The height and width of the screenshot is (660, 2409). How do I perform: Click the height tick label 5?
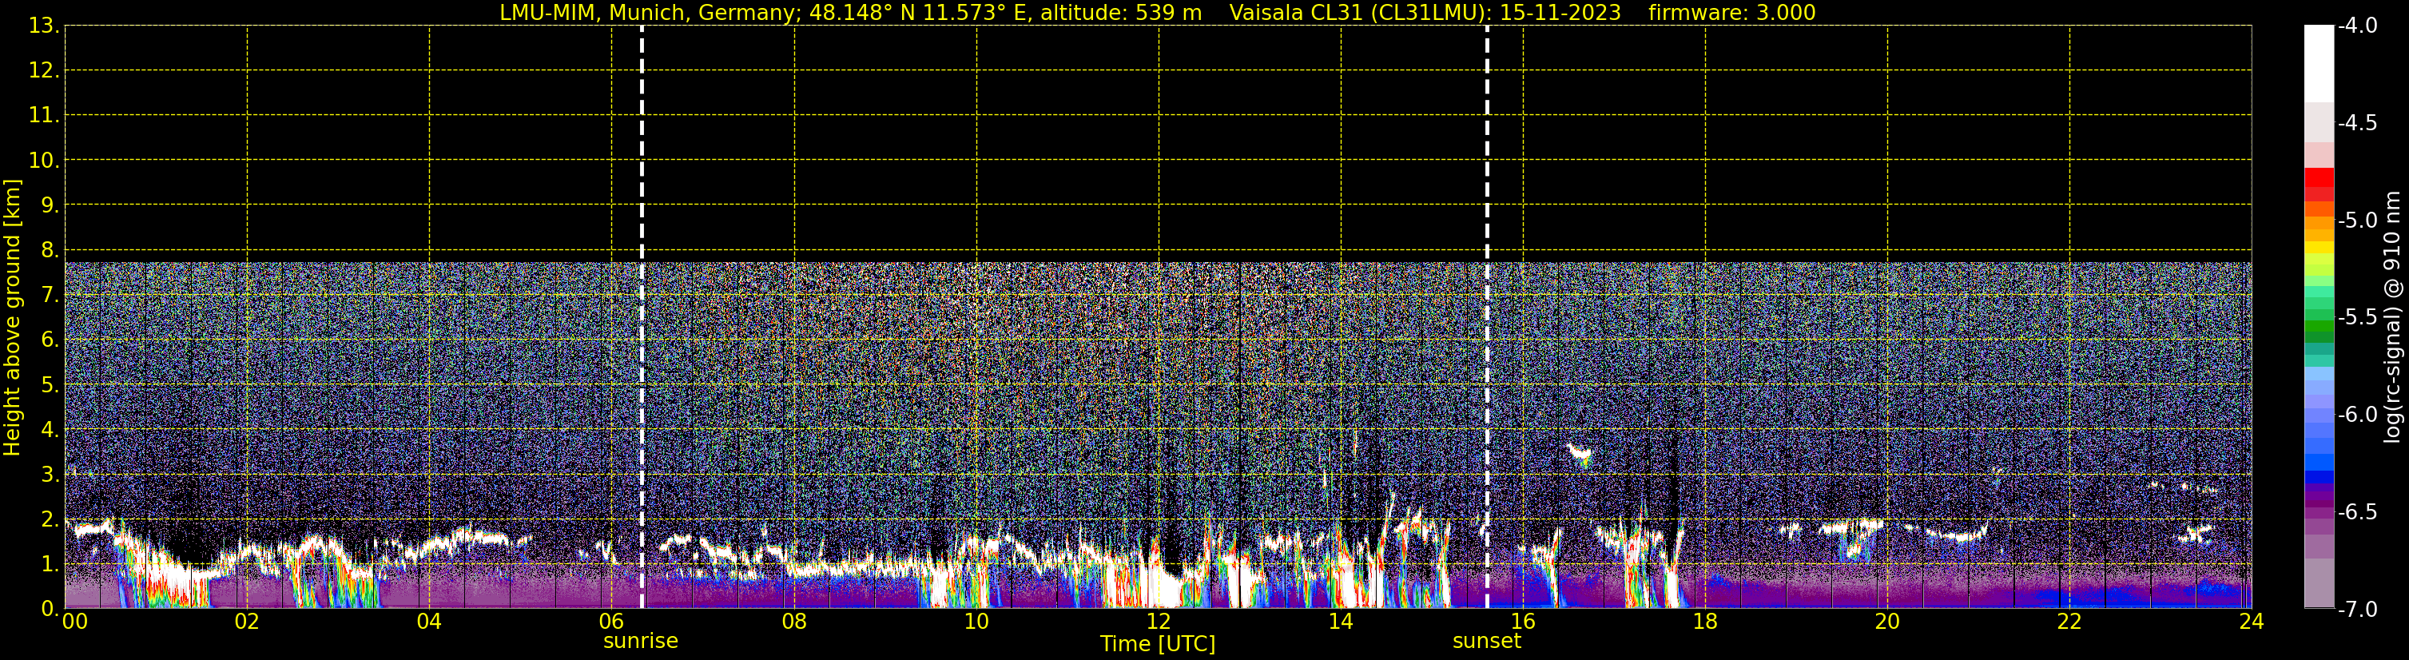tap(50, 385)
